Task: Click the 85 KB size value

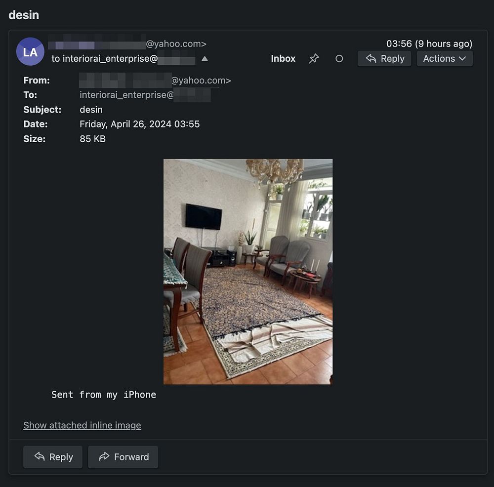Action: pyautogui.click(x=93, y=139)
